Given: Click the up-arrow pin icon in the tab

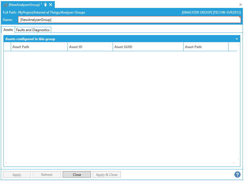Looking at the screenshot, I should [x=45, y=5].
